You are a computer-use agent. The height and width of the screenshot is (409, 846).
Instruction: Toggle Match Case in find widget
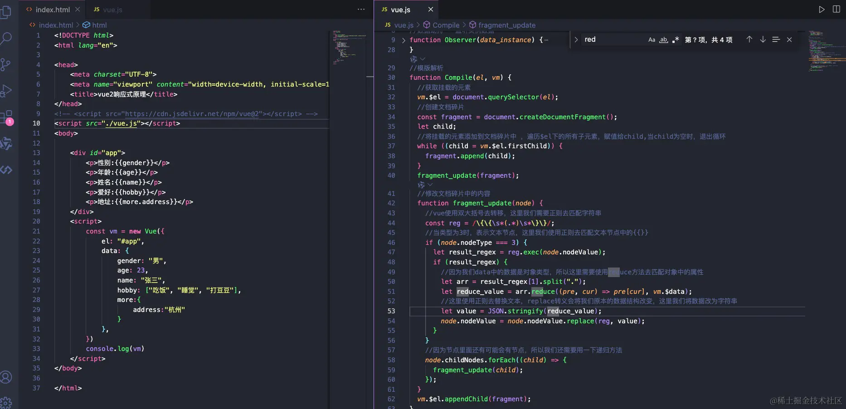coord(652,39)
